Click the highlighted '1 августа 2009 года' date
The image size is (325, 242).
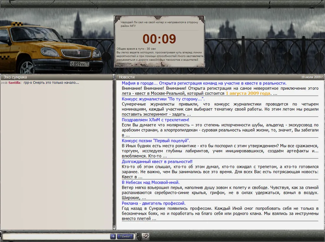(248, 93)
